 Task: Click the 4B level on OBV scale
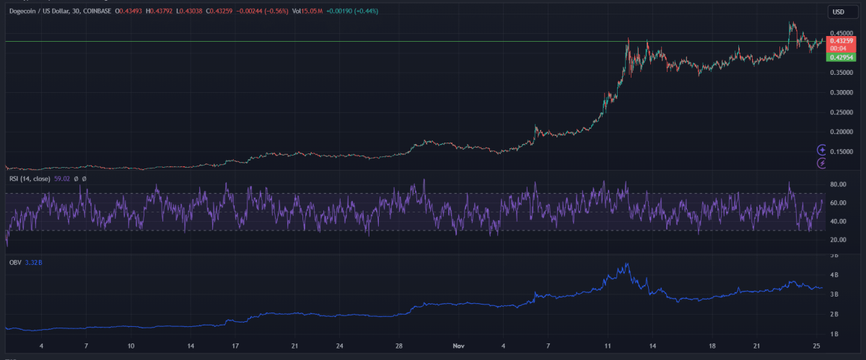point(834,275)
